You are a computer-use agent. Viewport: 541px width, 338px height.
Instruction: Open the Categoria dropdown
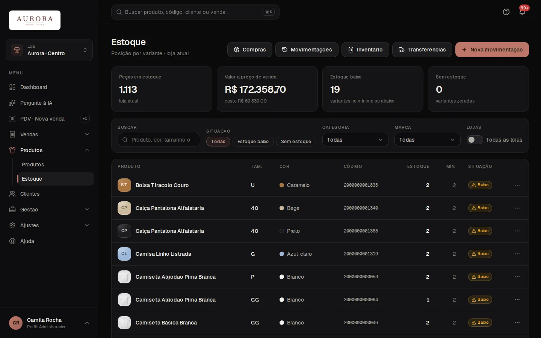click(x=355, y=140)
